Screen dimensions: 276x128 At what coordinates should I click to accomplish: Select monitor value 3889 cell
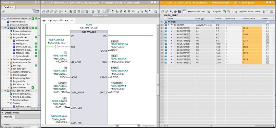pos(252,47)
